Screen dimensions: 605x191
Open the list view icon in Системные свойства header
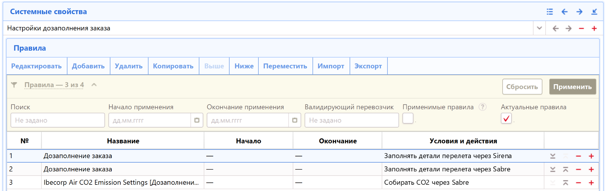pos(550,12)
